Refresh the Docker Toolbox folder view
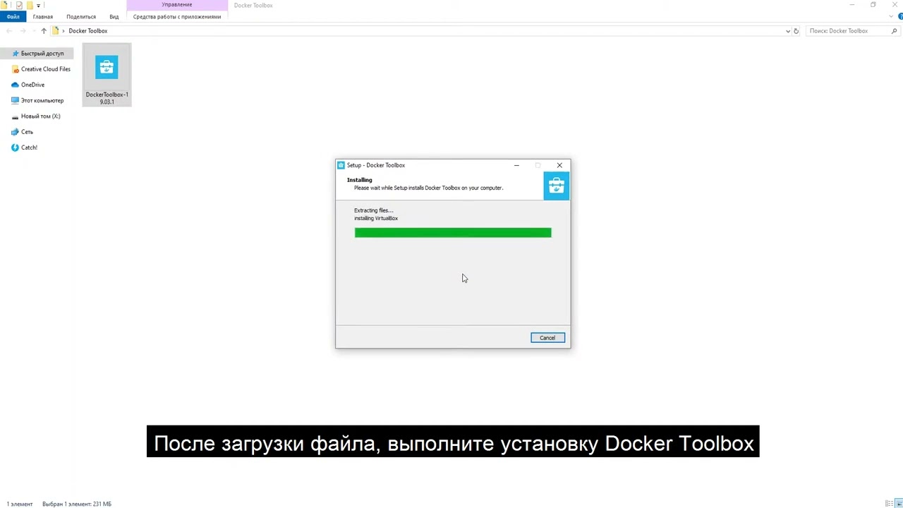The height and width of the screenshot is (508, 903). tap(796, 31)
